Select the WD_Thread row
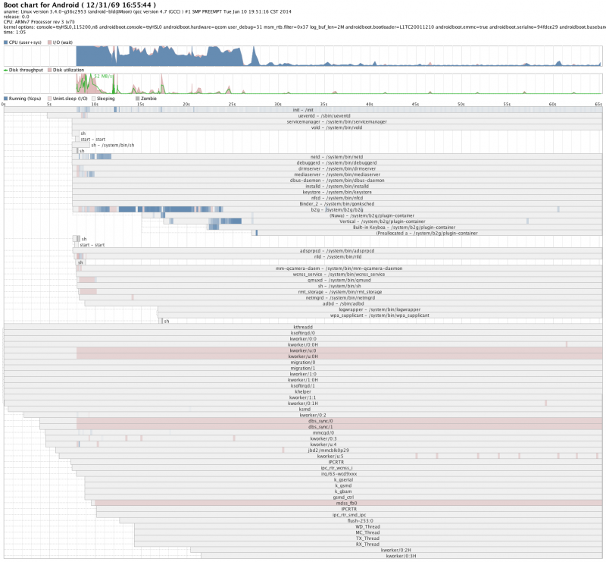 click(x=368, y=526)
